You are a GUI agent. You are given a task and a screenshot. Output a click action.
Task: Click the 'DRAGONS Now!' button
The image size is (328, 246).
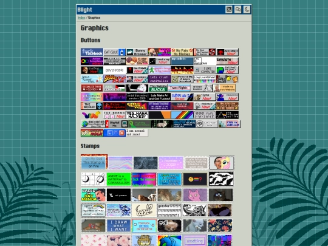227,97
